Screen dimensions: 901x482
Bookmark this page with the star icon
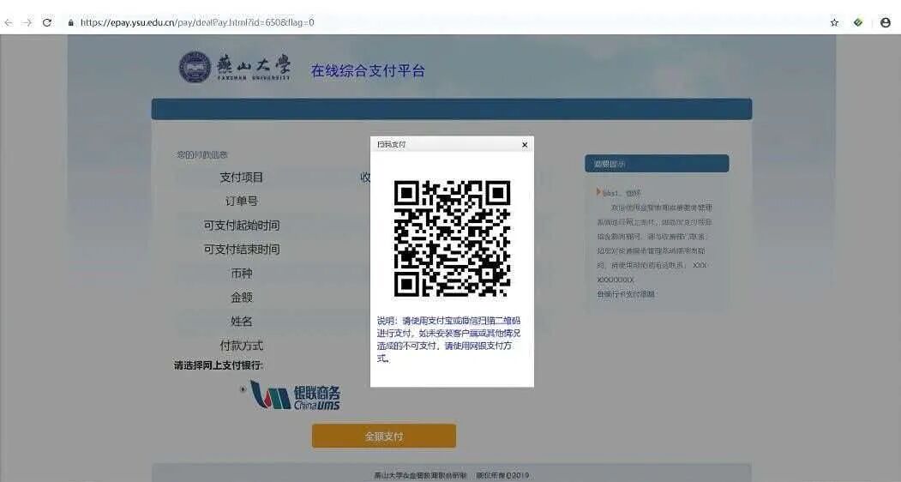coord(834,22)
